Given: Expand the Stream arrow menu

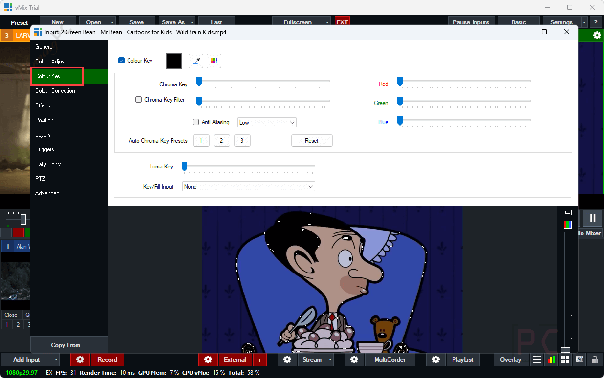Looking at the screenshot, I should 330,360.
